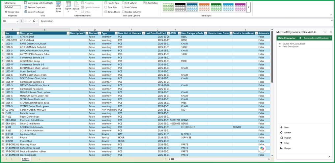
Task: Click New in the add-in pane
Action: (284, 127)
